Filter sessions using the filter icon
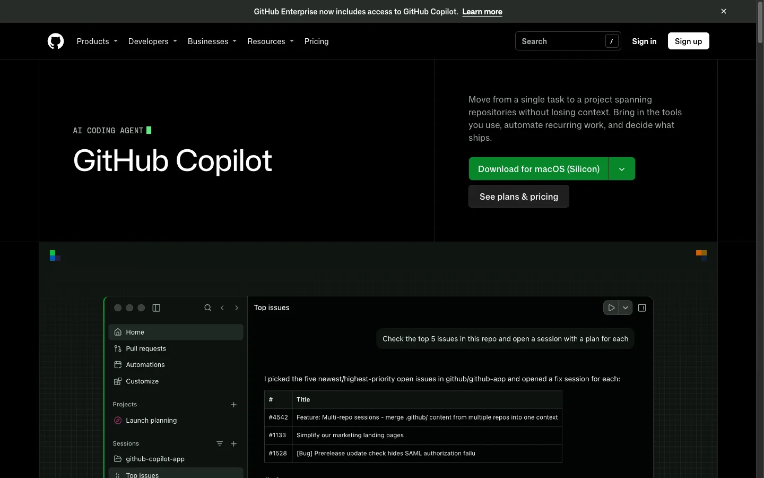The image size is (764, 478). (x=220, y=443)
